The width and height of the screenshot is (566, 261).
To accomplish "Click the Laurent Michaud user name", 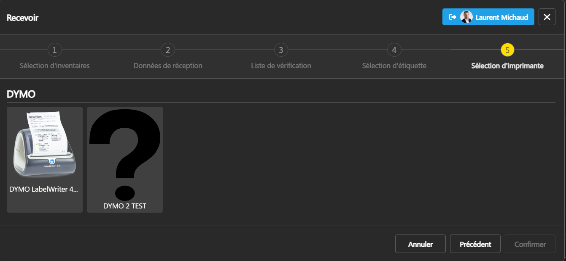I will [502, 17].
